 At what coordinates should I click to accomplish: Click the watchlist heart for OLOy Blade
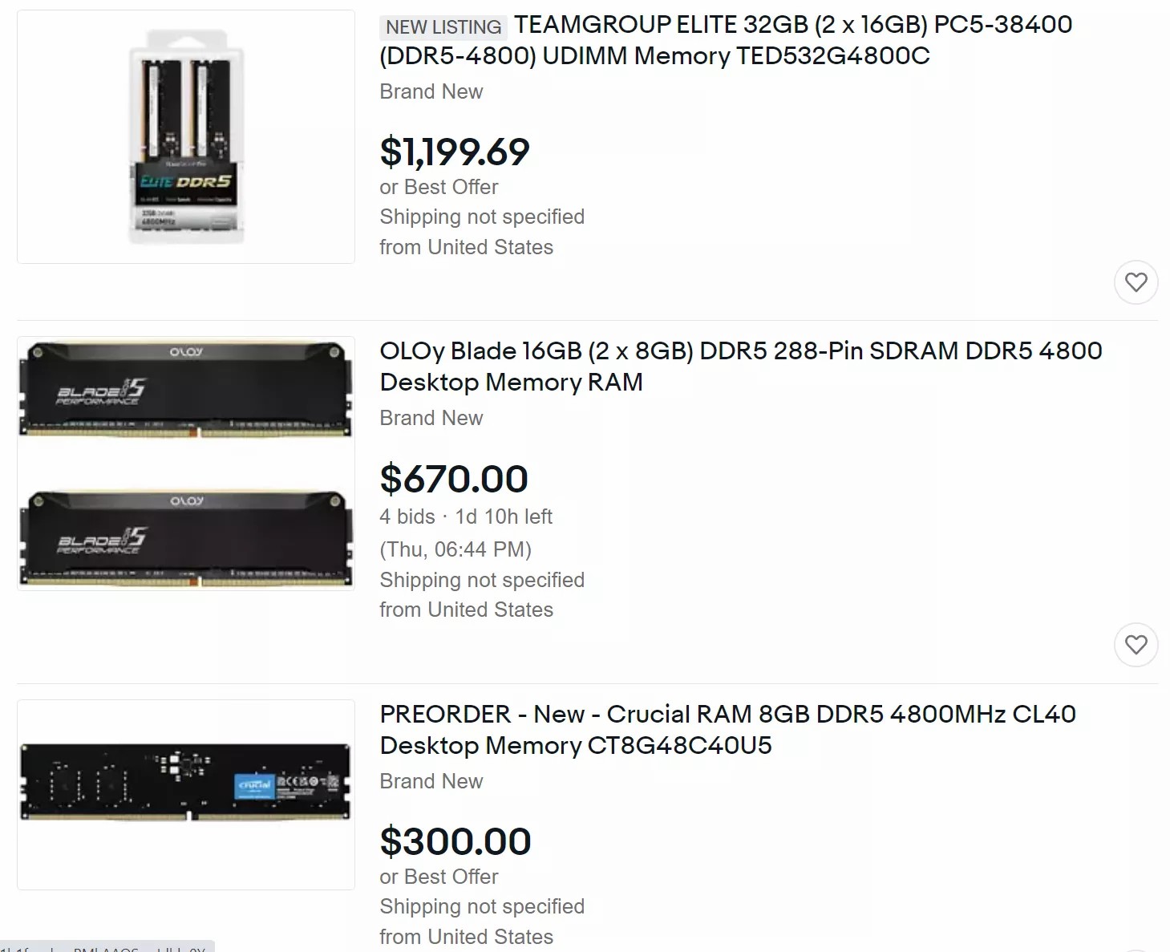(1136, 645)
